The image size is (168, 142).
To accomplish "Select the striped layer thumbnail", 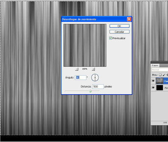I will coord(159,81).
